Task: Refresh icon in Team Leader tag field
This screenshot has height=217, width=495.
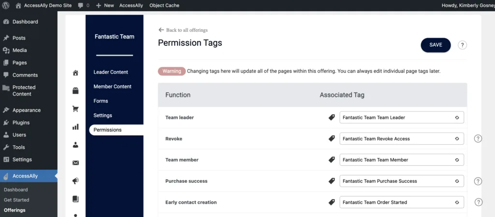Action: 457,118
